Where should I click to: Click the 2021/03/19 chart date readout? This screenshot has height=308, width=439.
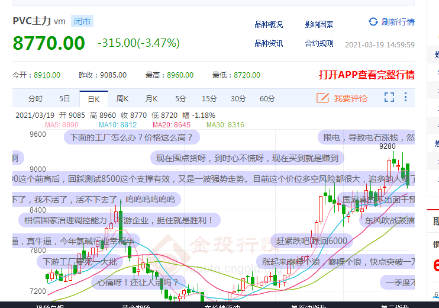pyautogui.click(x=35, y=115)
